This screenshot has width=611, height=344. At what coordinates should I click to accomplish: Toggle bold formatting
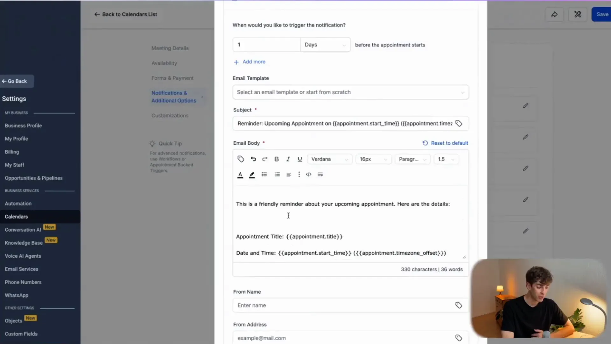(x=277, y=159)
